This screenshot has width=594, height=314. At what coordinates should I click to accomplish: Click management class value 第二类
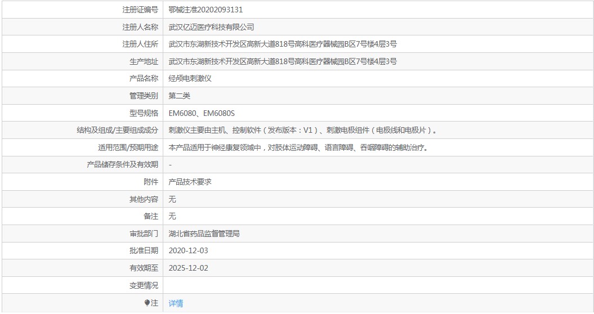pos(179,96)
